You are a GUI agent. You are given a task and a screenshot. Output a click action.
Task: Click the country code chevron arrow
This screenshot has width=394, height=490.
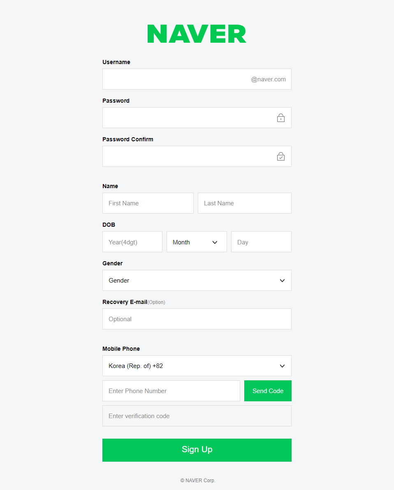pos(282,366)
